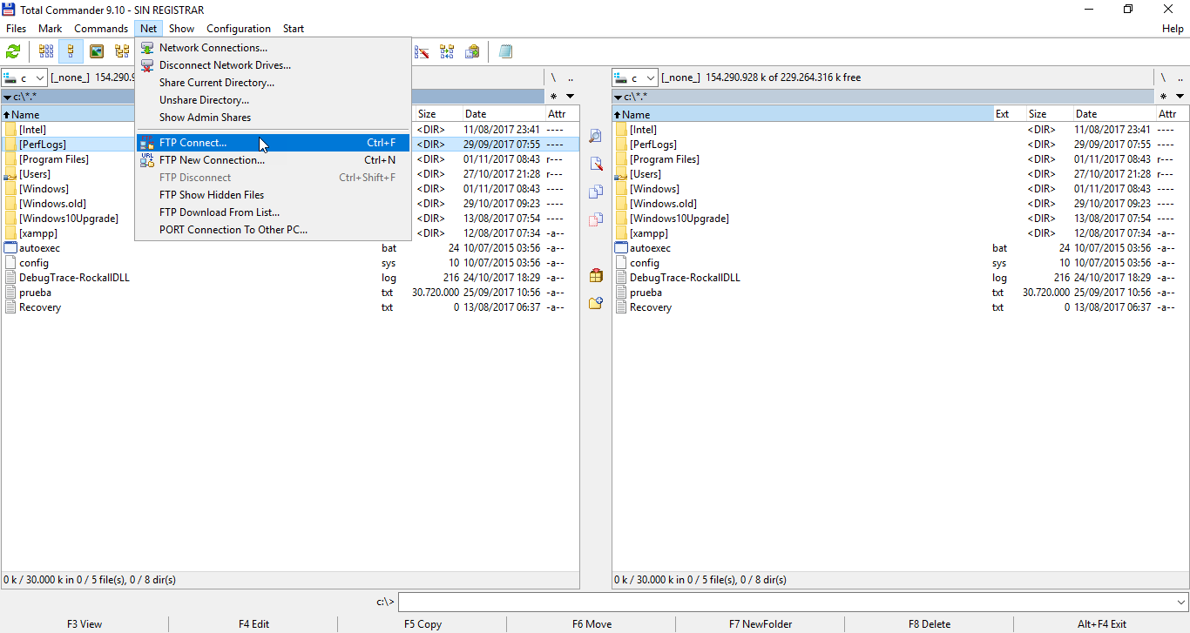
Task: Open the Notepad toolbar icon
Action: [505, 51]
